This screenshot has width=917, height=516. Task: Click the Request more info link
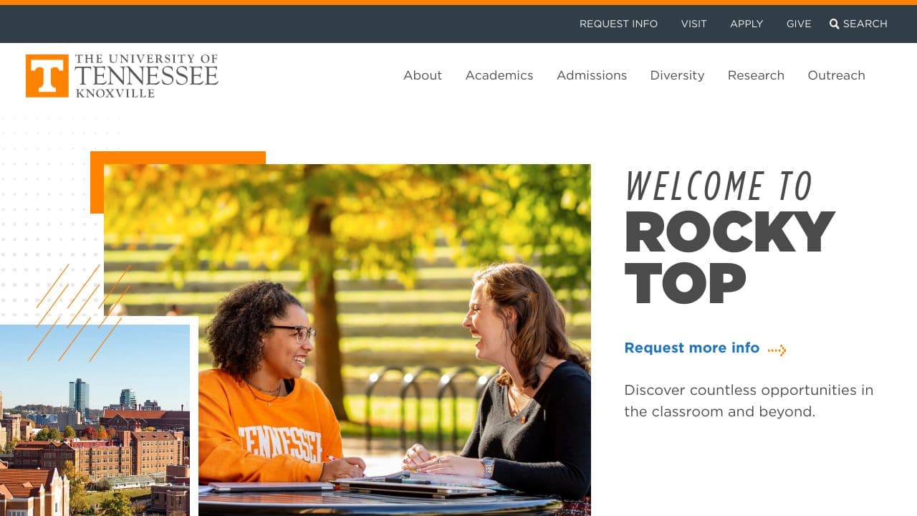point(691,348)
